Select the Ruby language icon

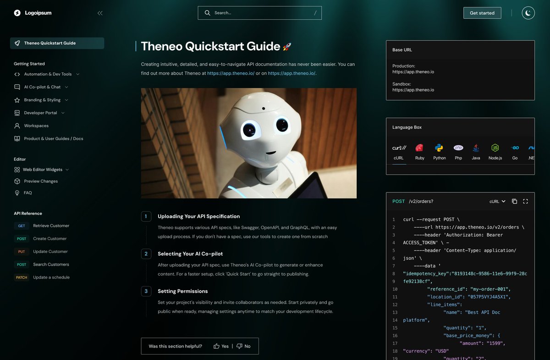pos(419,148)
